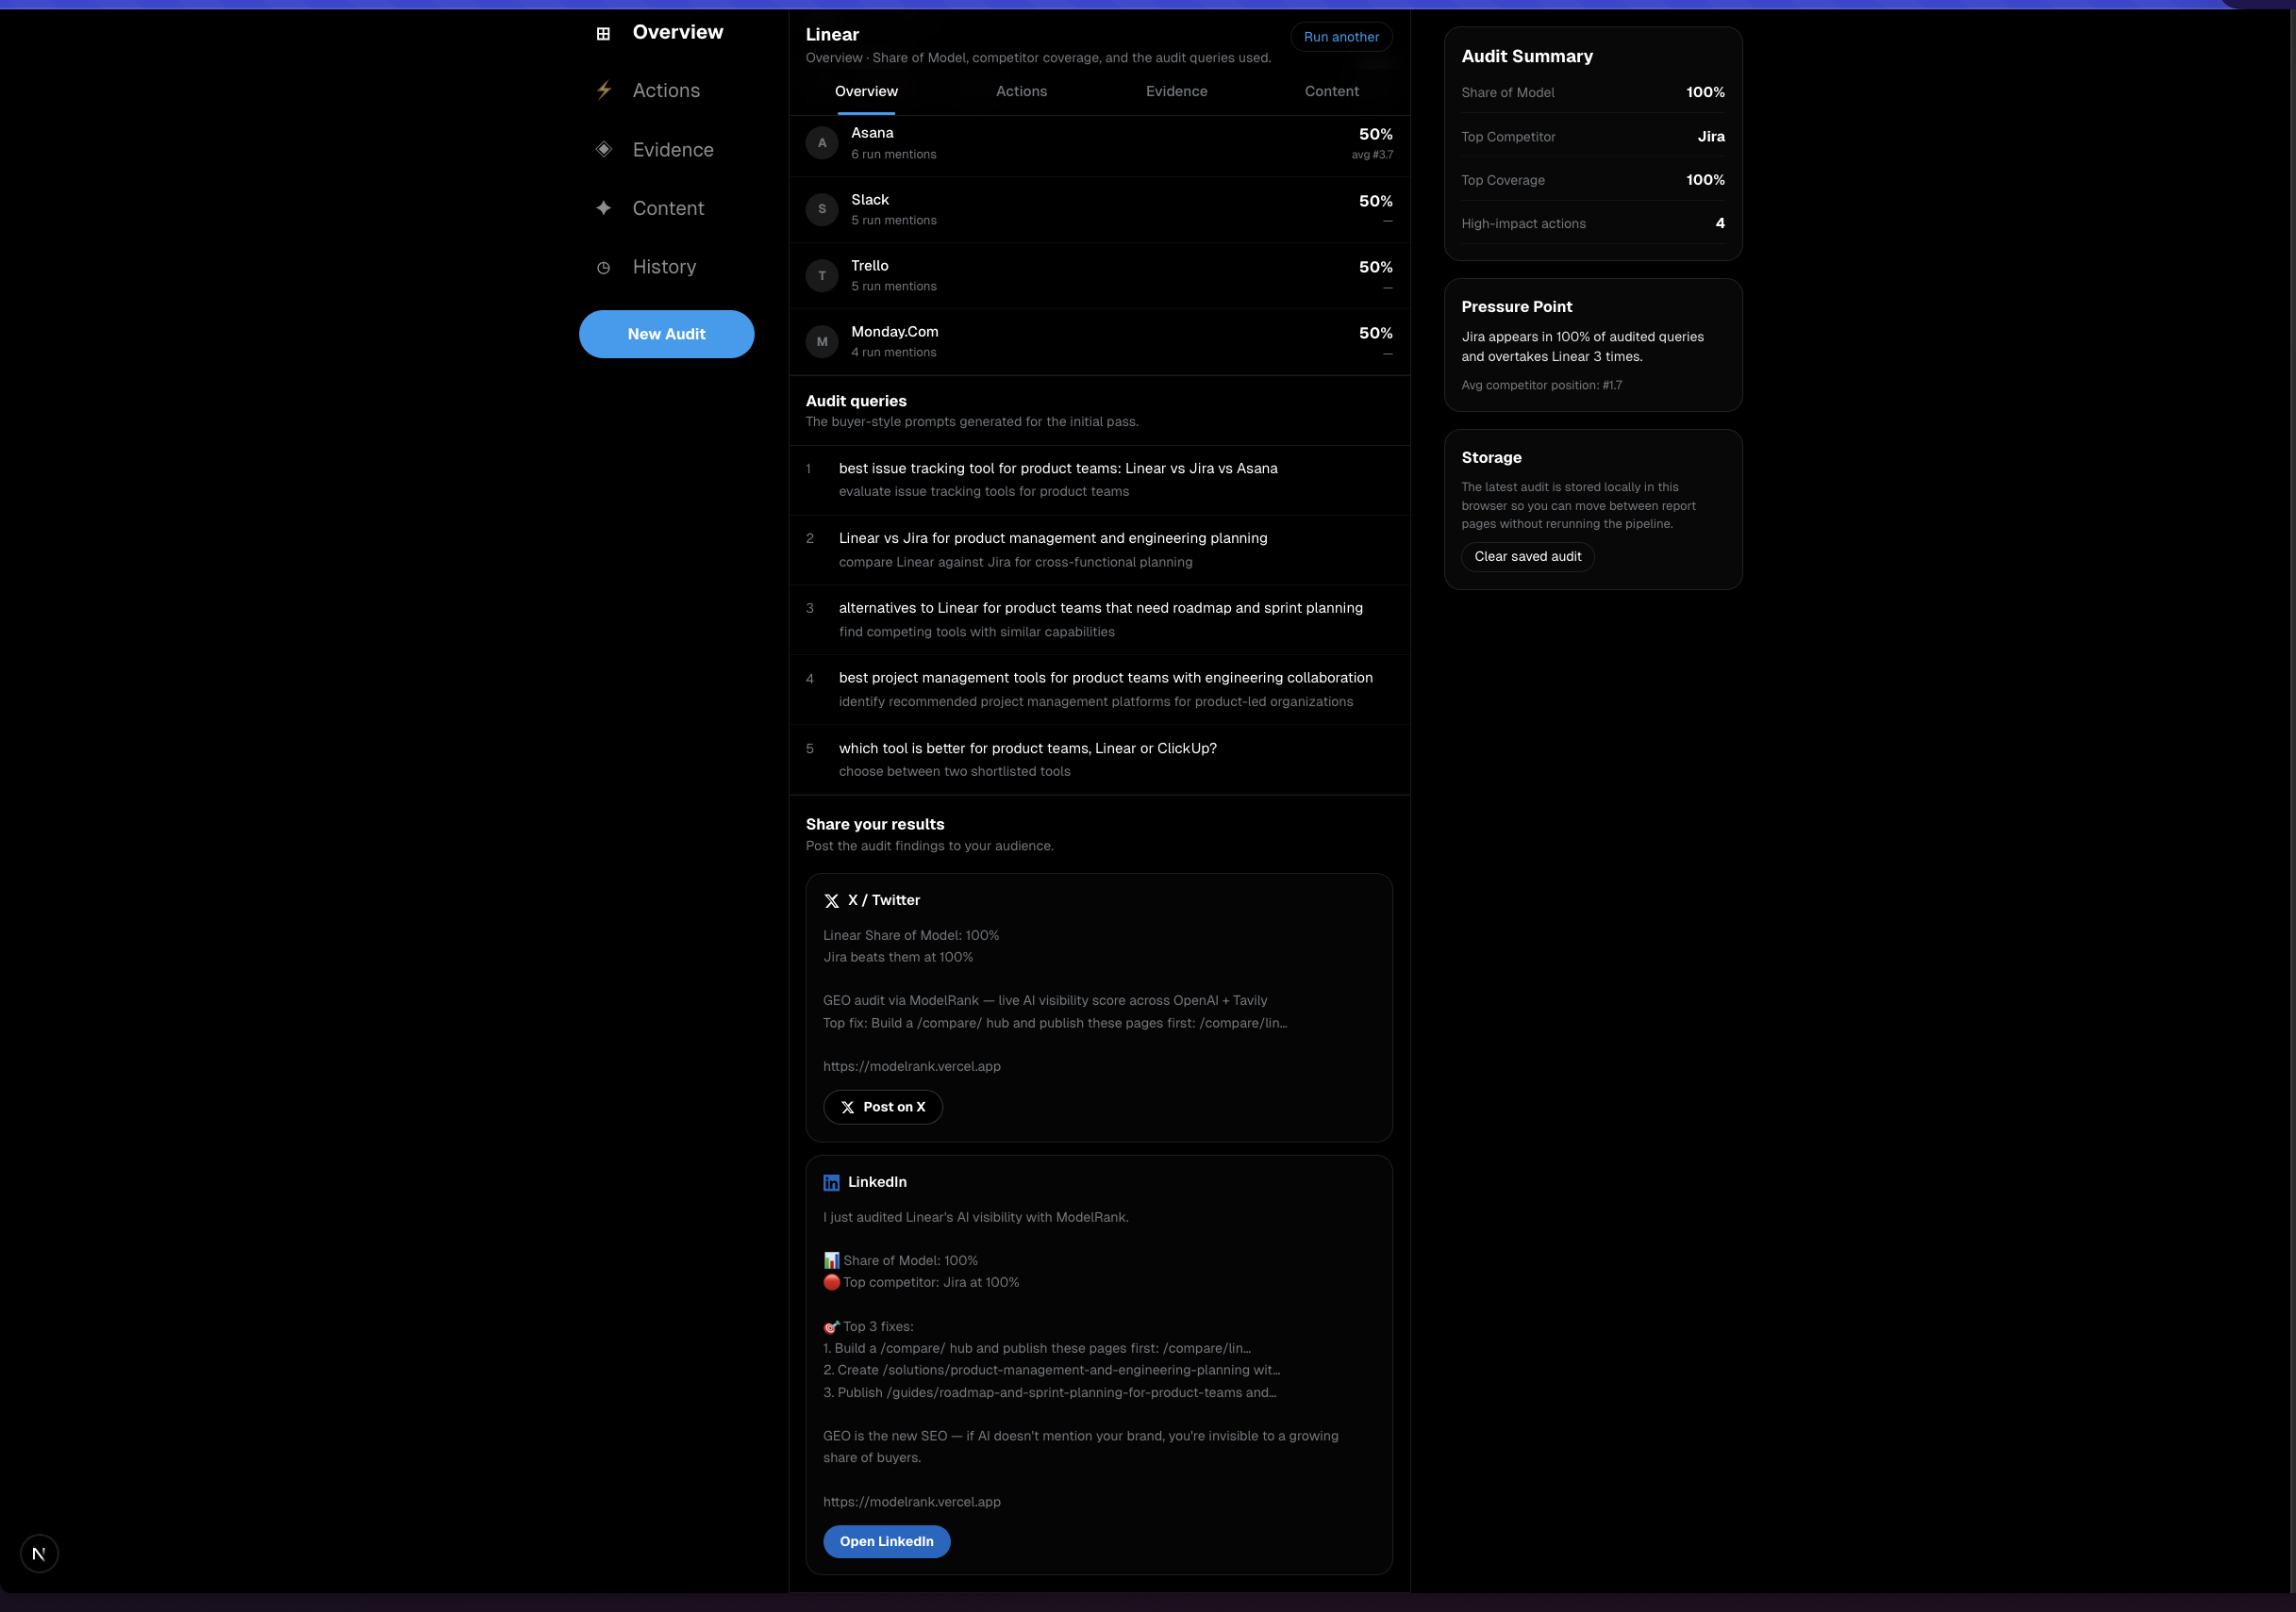Click the Run another button
Viewport: 2296px width, 1612px height.
tap(1340, 37)
